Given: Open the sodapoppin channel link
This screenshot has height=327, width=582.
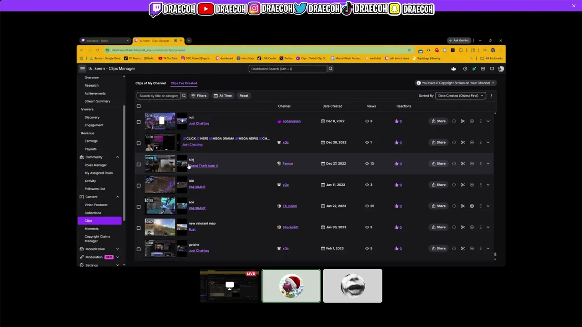Looking at the screenshot, I should [x=291, y=121].
